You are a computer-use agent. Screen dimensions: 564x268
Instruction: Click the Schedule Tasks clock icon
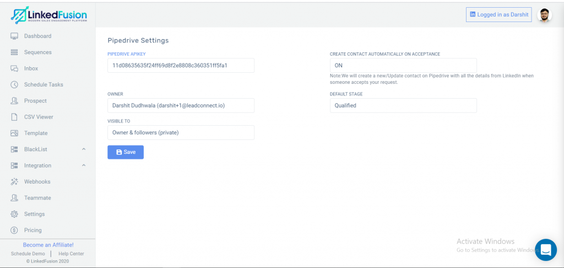click(14, 85)
